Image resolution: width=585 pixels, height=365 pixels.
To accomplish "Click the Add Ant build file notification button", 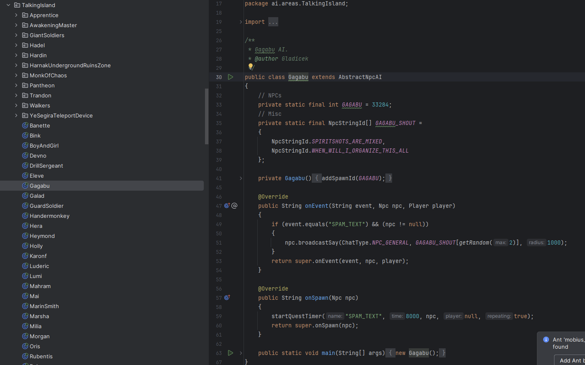I will pyautogui.click(x=570, y=360).
